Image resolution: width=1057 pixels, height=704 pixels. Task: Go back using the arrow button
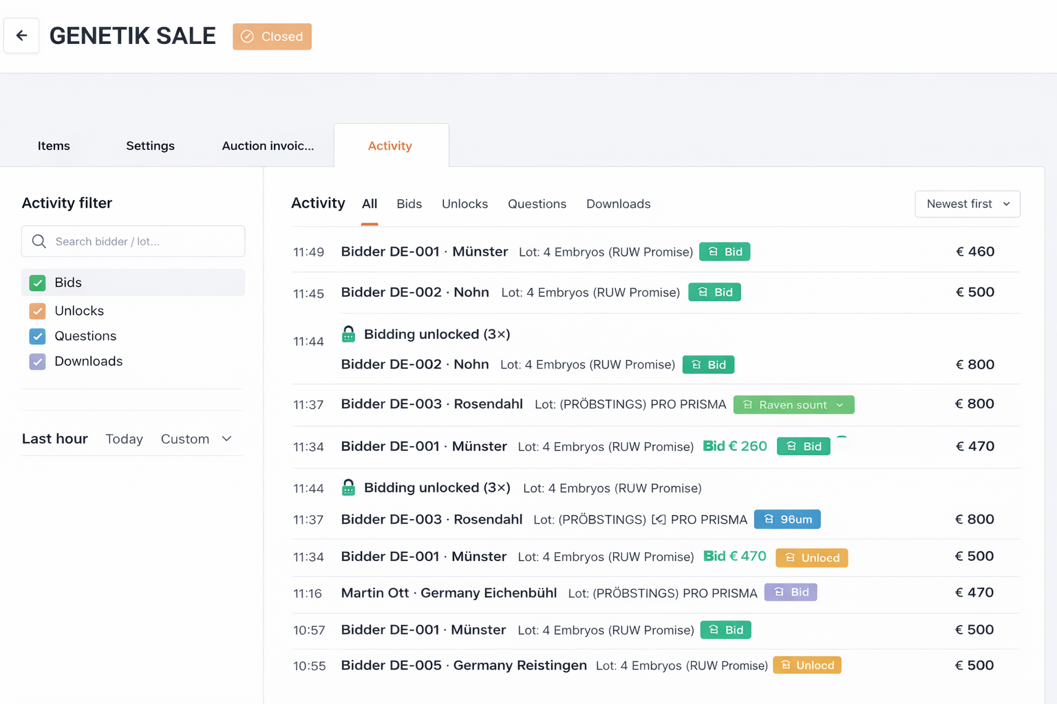(x=21, y=36)
